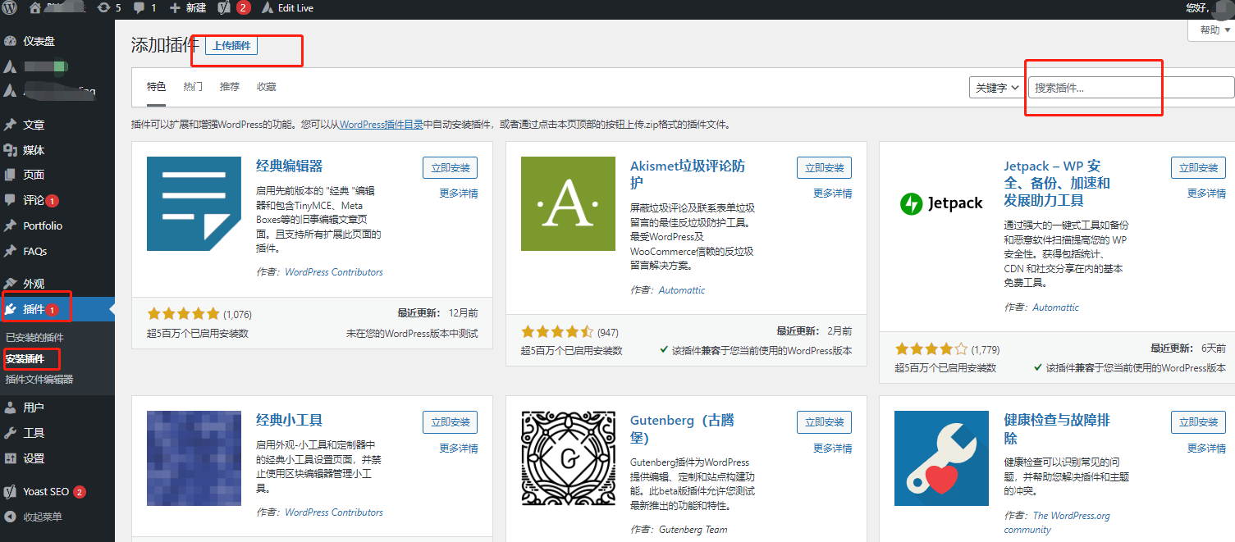Open Portfolio pin icon in sidebar
1235x542 pixels.
tap(11, 225)
